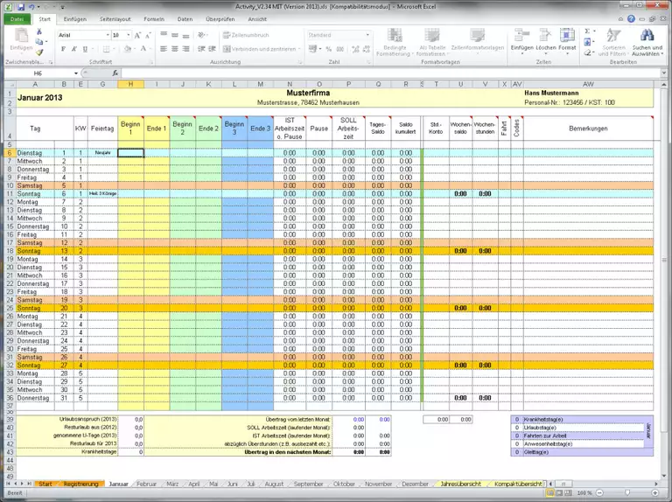Click the AutoSum sigma icon
Image resolution: width=672 pixels, height=502 pixels.
587,31
